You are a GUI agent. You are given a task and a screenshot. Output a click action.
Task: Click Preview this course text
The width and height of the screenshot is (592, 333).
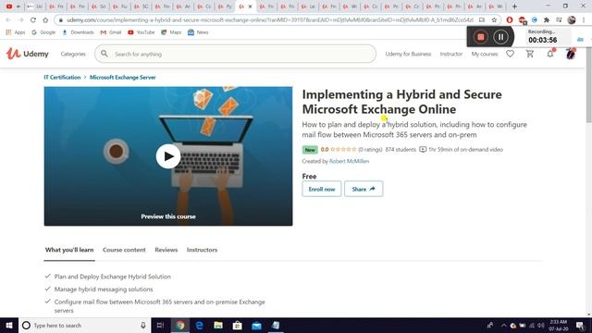[168, 216]
